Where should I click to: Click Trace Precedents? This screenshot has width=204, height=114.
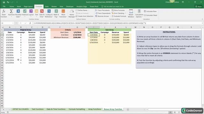point(103,10)
